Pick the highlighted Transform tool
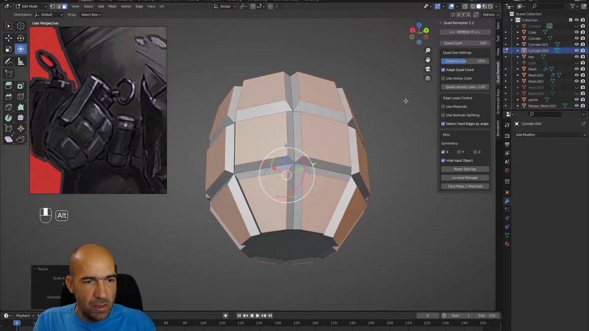589x331 pixels. 21,49
